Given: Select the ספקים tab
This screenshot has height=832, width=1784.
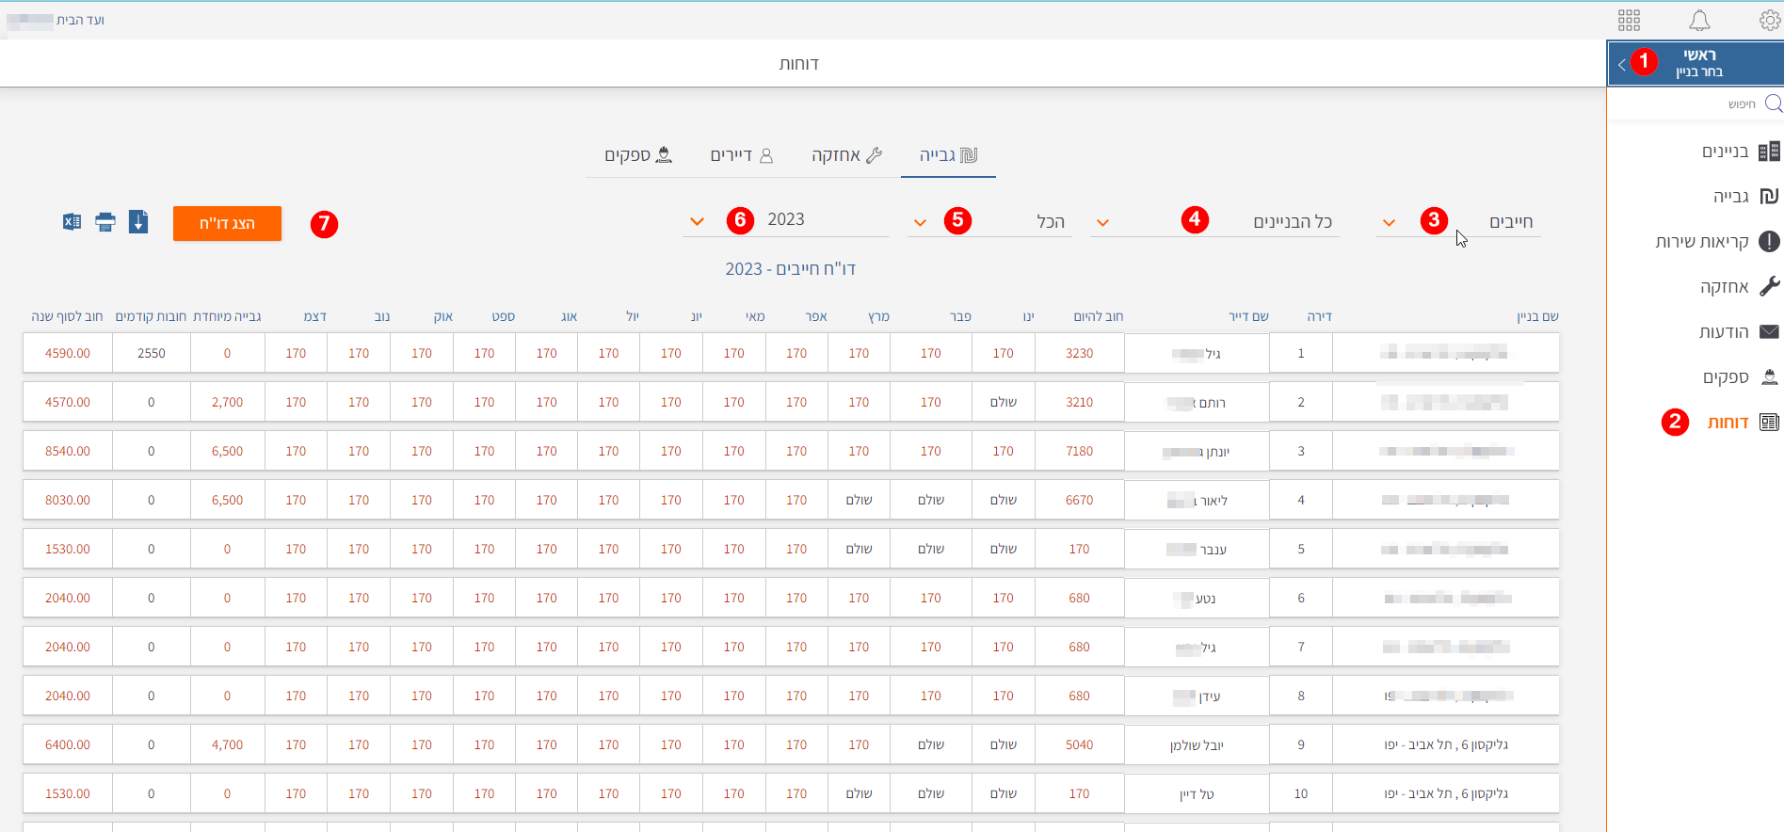Looking at the screenshot, I should (638, 155).
